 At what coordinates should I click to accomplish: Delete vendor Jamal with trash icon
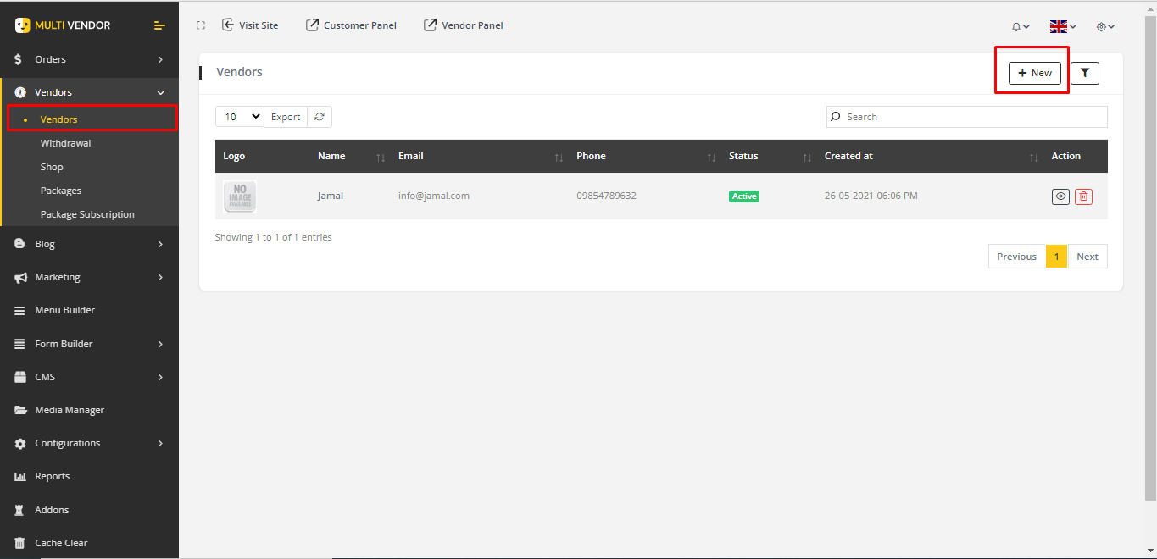tap(1083, 196)
